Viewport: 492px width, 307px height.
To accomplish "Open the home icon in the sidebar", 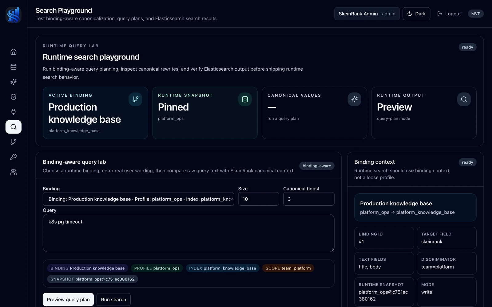I will [14, 52].
